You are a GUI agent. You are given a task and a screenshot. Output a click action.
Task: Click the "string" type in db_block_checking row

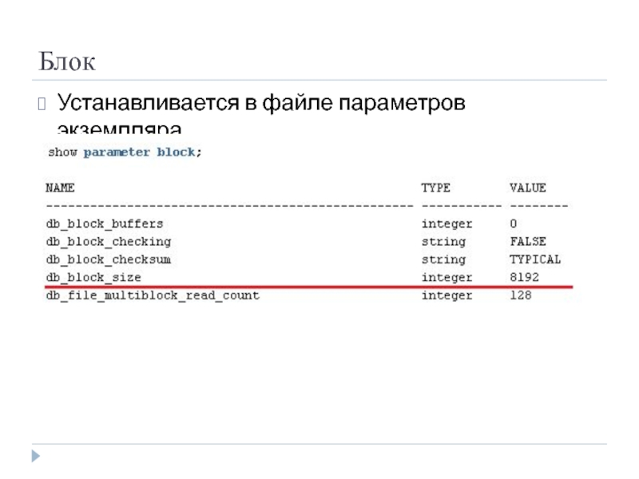[443, 242]
